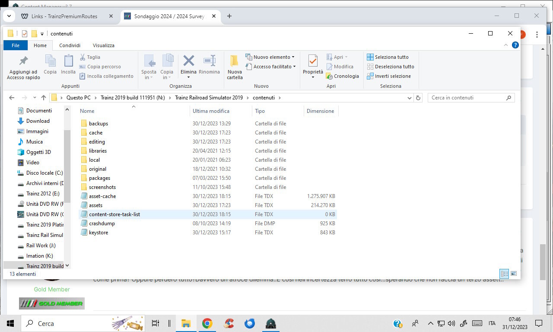Open Sposta in dropdown
This screenshot has width=553, height=332.
(149, 67)
